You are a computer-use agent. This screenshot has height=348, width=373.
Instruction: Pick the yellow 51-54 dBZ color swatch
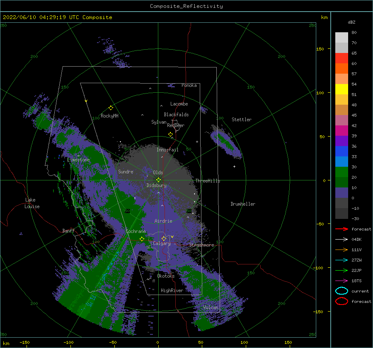342,89
